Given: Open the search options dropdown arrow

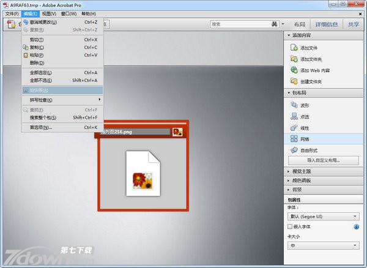Looking at the screenshot, I should click(x=283, y=24).
